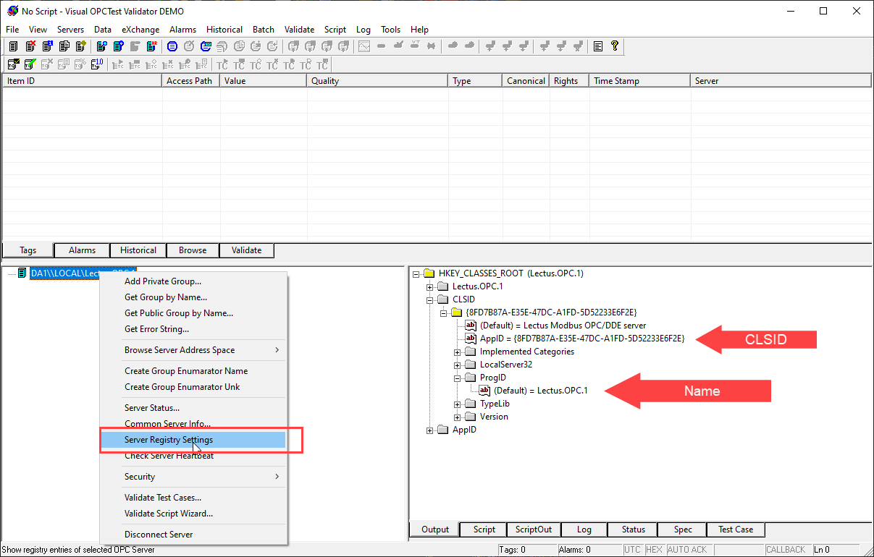Select Validate Script Wizard... entry
The width and height of the screenshot is (874, 557).
tap(193, 514)
